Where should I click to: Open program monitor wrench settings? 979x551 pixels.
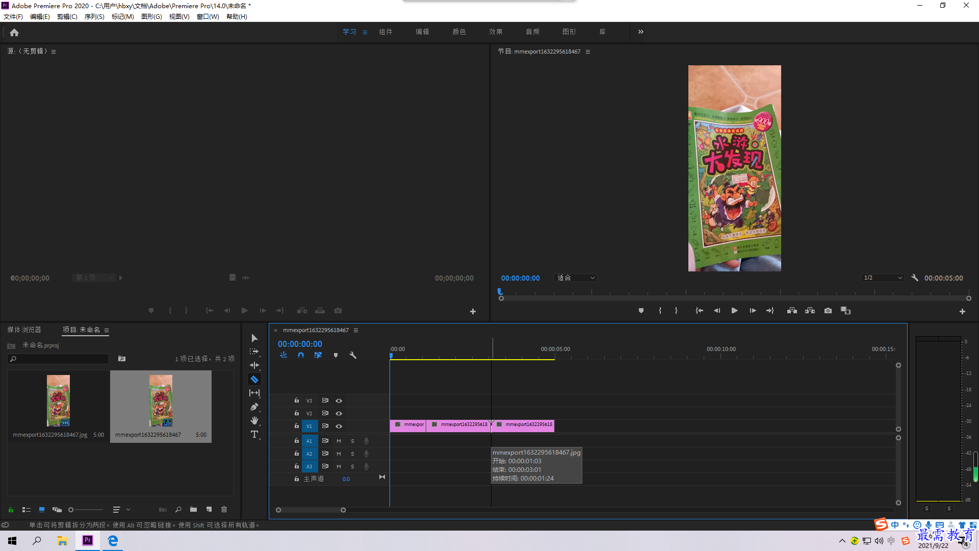[x=915, y=278]
